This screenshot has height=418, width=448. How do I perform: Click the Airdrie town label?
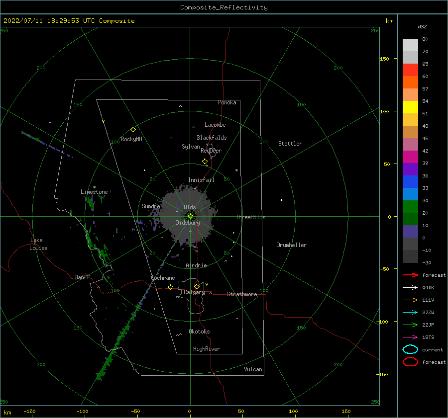(x=196, y=265)
